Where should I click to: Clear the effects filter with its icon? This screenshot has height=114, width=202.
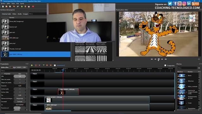point(199,68)
